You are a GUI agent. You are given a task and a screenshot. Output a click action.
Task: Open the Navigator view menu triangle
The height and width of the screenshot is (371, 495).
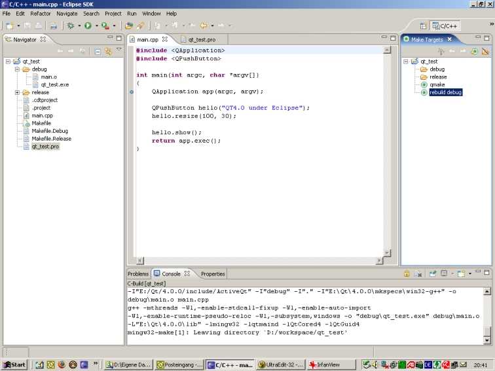click(x=119, y=50)
